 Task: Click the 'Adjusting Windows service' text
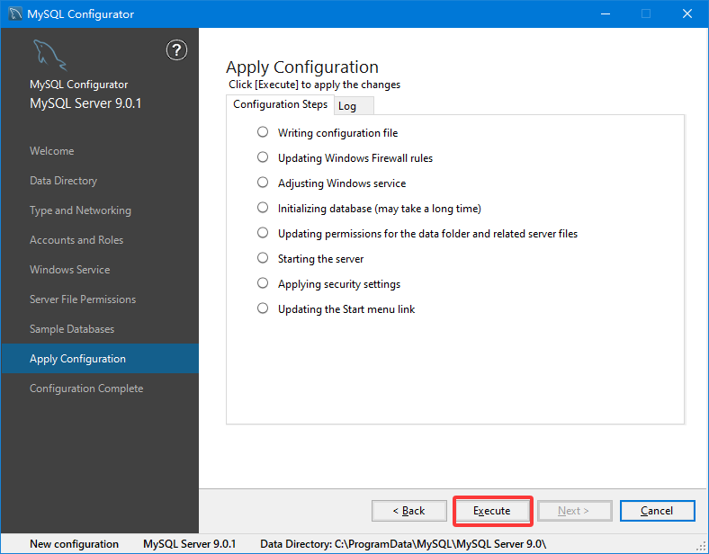[x=342, y=183]
